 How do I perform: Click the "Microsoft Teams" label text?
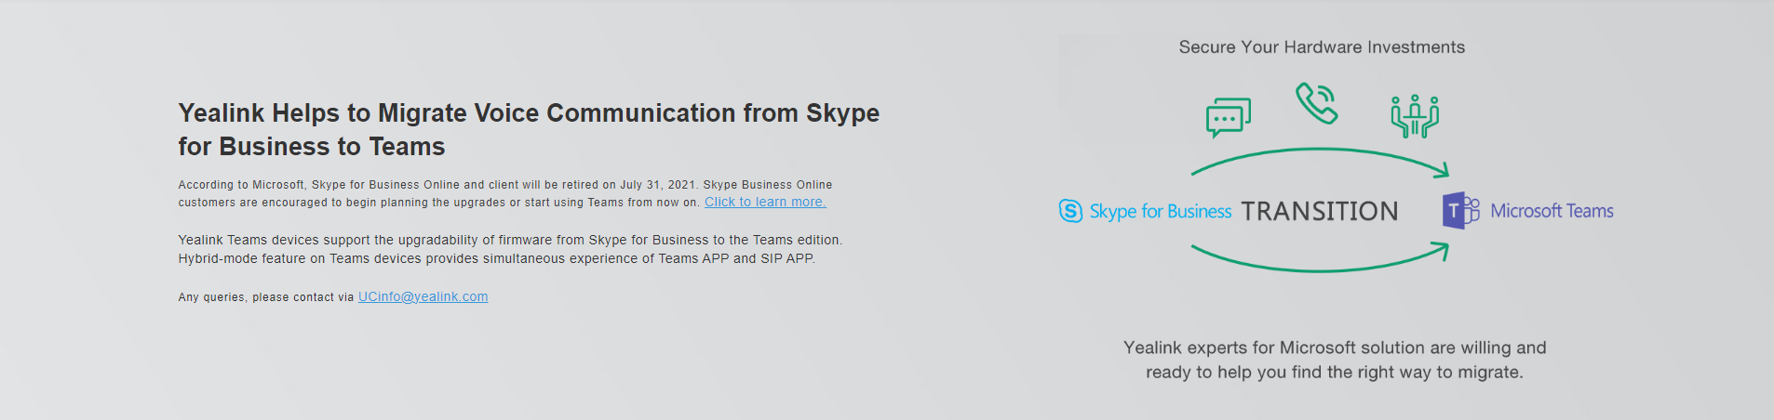[1552, 211]
